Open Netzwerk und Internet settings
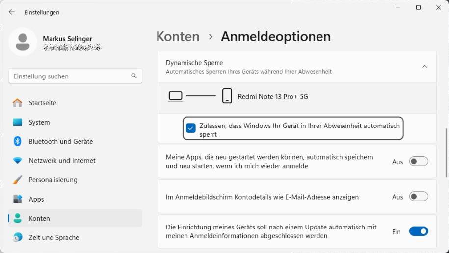 tap(75, 160)
